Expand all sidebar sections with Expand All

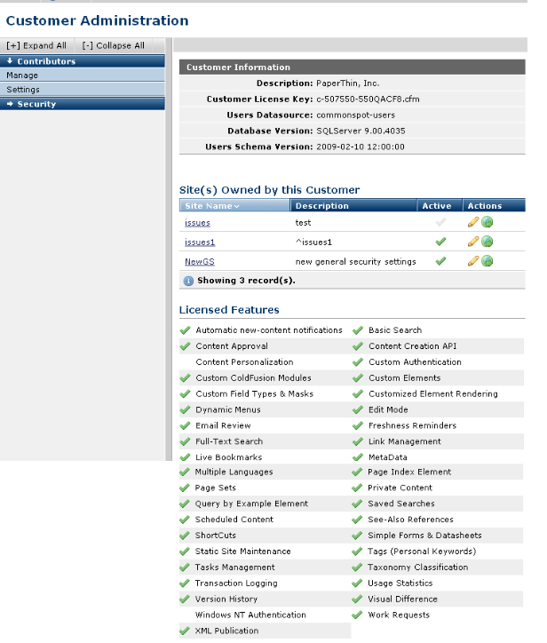[36, 45]
